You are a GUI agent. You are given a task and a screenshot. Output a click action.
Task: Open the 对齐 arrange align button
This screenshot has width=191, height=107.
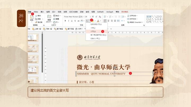(79, 29)
